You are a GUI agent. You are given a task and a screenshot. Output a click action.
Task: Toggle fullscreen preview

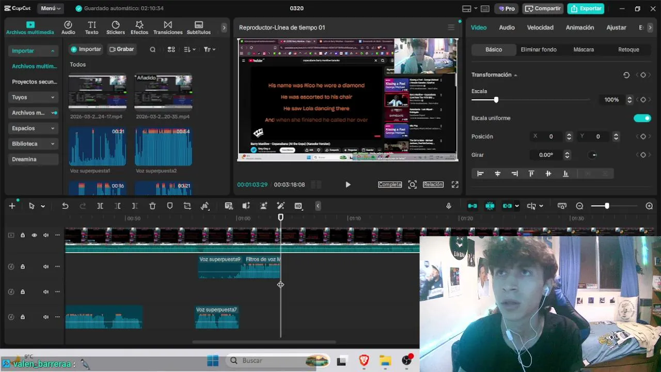[x=455, y=184]
